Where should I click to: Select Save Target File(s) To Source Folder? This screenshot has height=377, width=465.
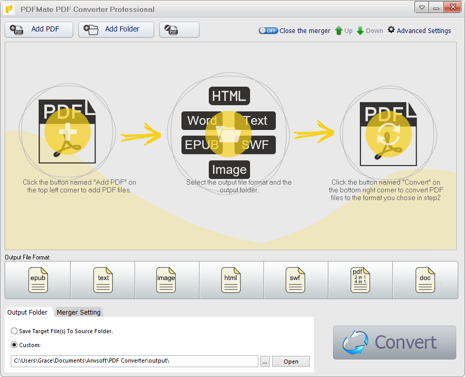(62, 331)
